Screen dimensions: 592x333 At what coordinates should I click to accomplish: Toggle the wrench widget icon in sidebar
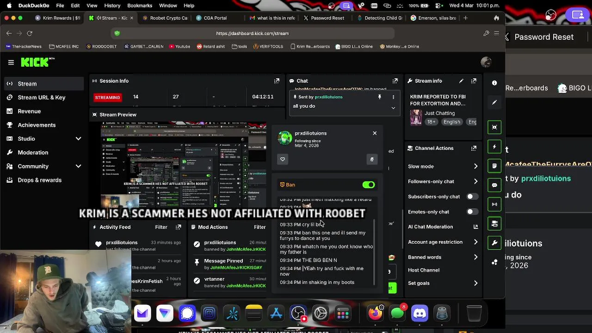point(494,243)
